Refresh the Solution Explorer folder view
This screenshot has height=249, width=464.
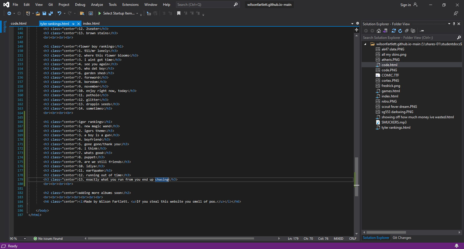tap(400, 31)
